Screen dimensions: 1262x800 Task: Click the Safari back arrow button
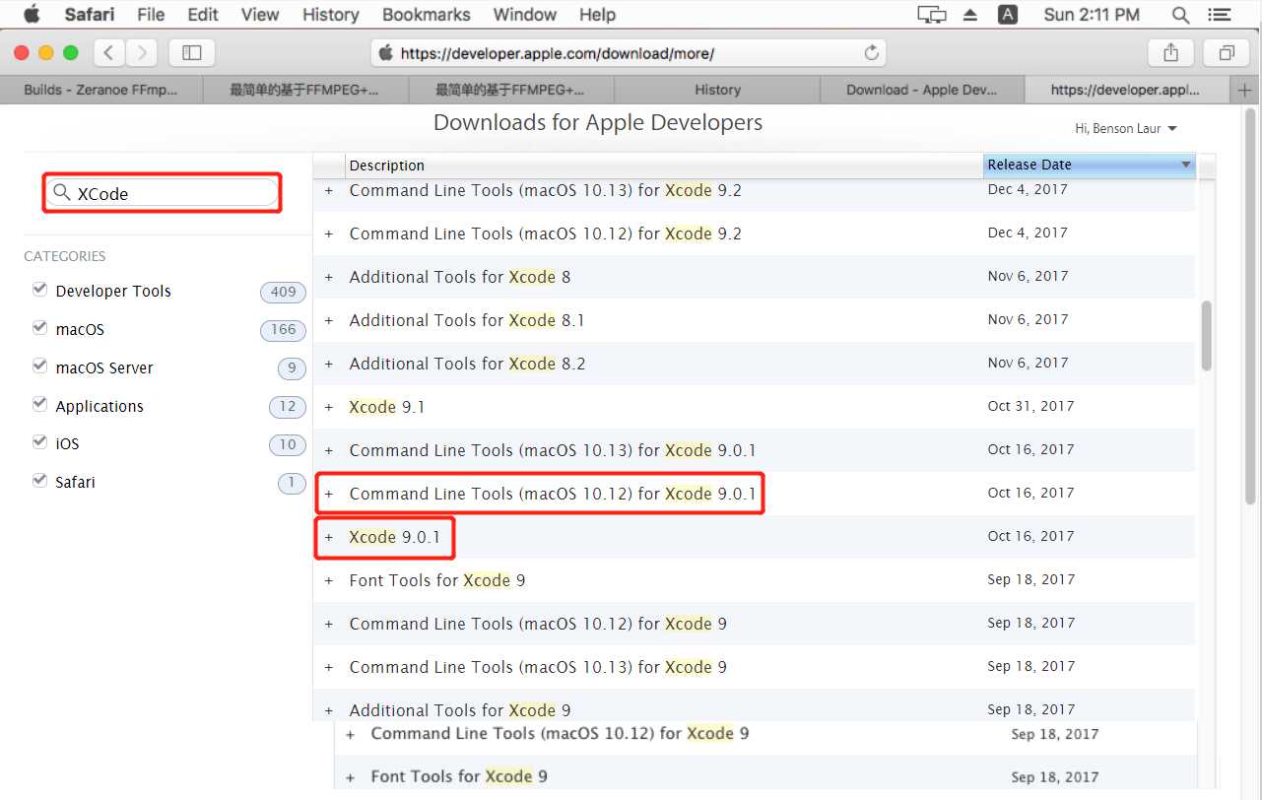pos(108,53)
